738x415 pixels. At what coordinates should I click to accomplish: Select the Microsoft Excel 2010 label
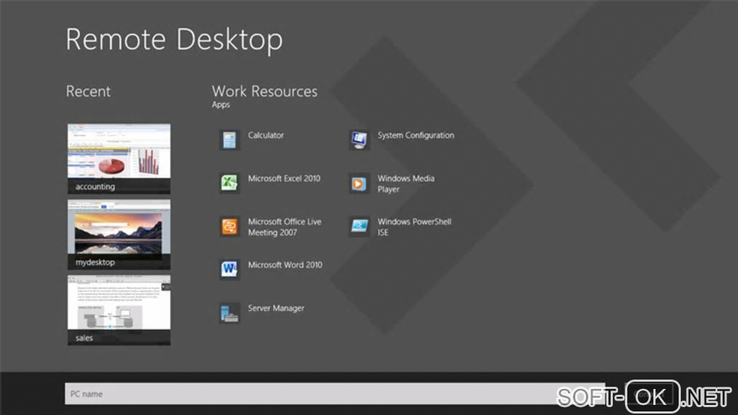click(284, 179)
